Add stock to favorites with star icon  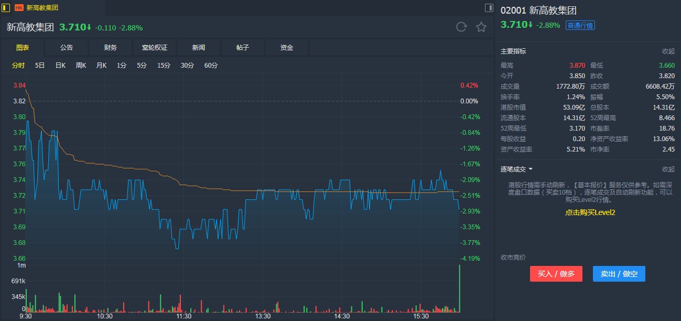tap(481, 27)
